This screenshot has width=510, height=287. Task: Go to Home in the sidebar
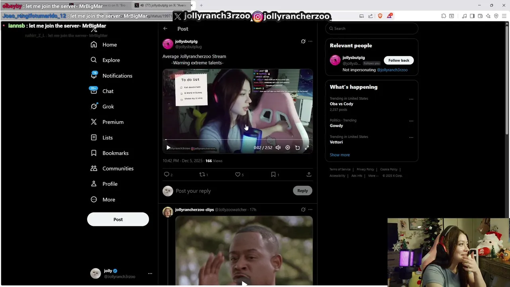(104, 45)
